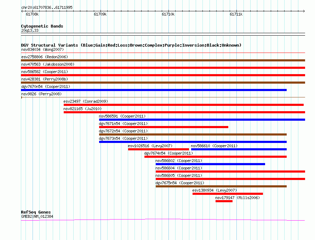
Task: Open the nsv586602 (Cooper2011) label
Action: pos(179,161)
